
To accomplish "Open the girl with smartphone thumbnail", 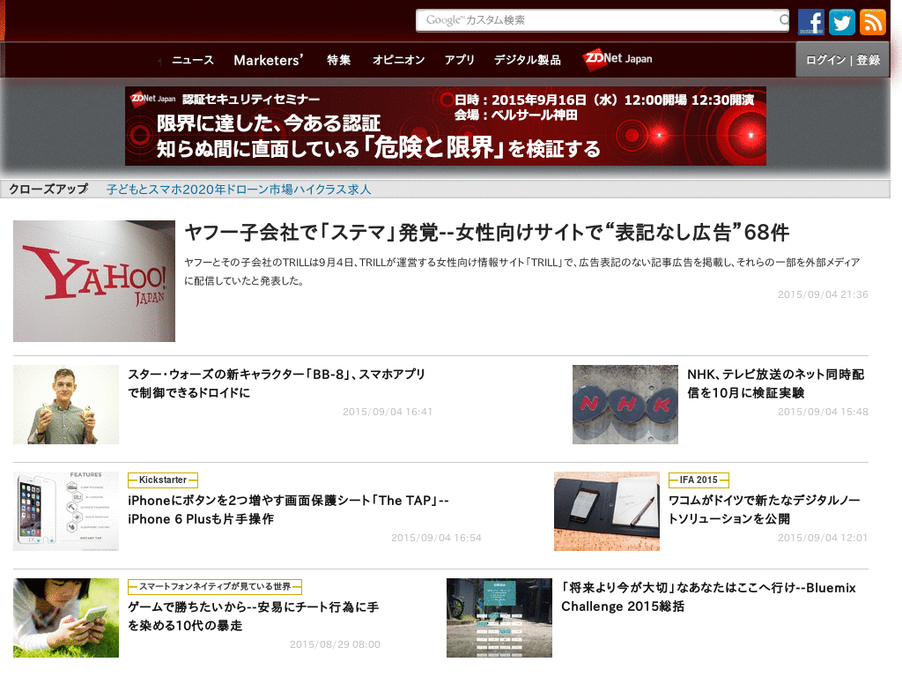I will (x=66, y=618).
